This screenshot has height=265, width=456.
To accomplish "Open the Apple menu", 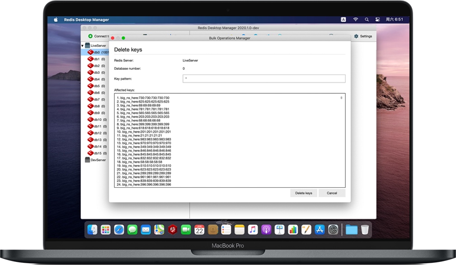I will coord(55,19).
